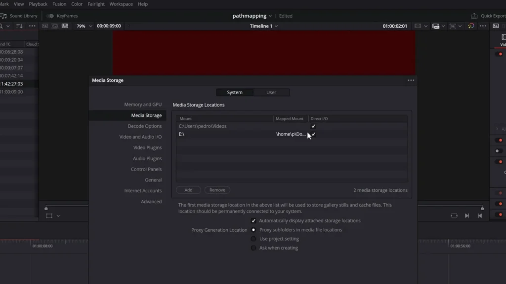Click the proxy media viewer icon
506x284 pixels.
(436, 26)
